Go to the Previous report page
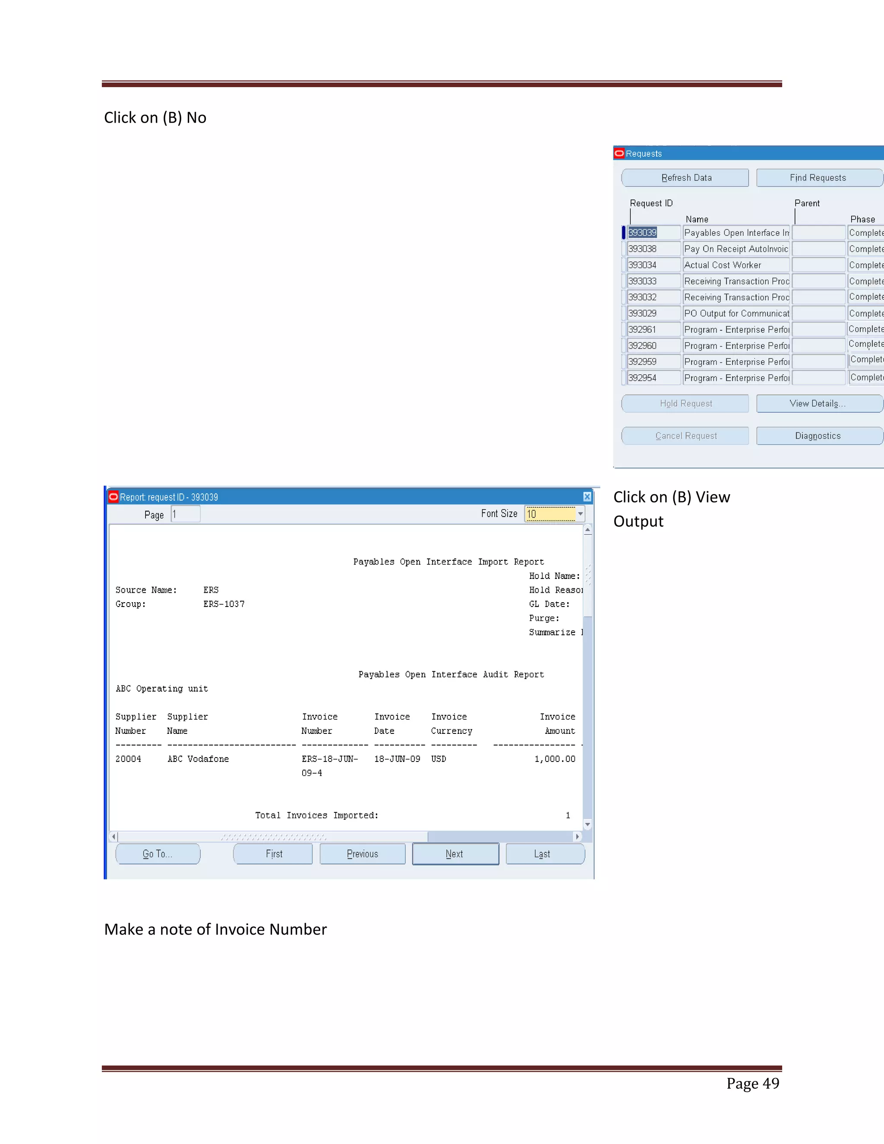Image resolution: width=884 pixels, height=1144 pixels. click(x=363, y=854)
